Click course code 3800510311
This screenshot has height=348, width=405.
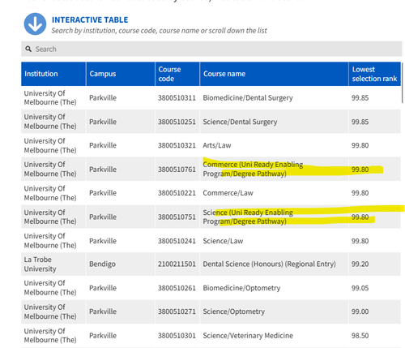click(177, 97)
